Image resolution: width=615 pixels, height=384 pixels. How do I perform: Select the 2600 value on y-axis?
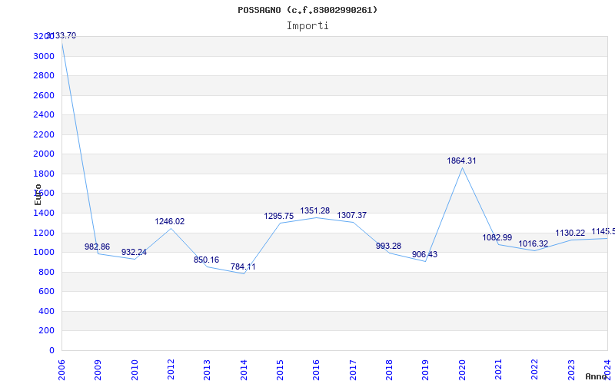(44, 95)
